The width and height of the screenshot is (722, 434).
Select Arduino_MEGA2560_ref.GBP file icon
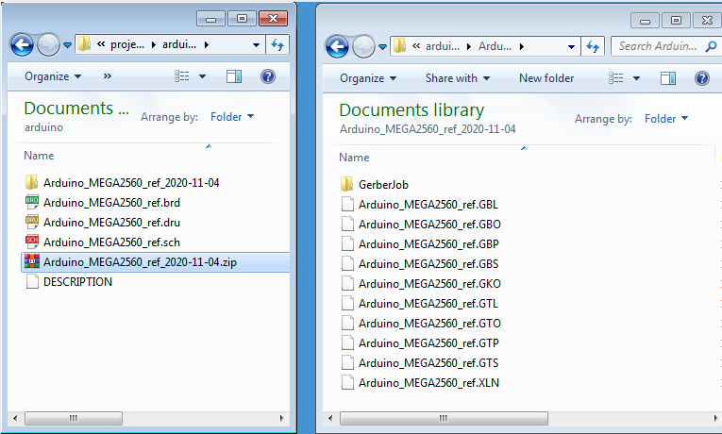coord(347,243)
